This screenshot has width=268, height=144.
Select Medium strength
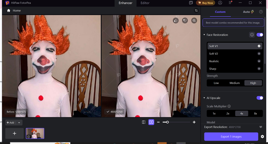(x=235, y=83)
